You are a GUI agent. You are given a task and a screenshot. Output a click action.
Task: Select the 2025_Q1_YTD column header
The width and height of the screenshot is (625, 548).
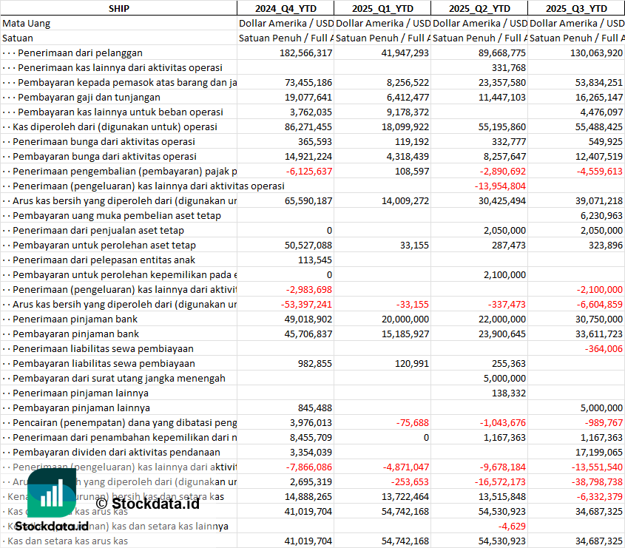coord(382,8)
